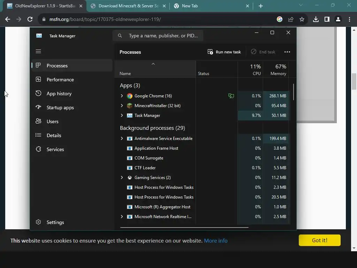Dismiss cookie banner with Got it!
This screenshot has height=268, width=357.
319,240
